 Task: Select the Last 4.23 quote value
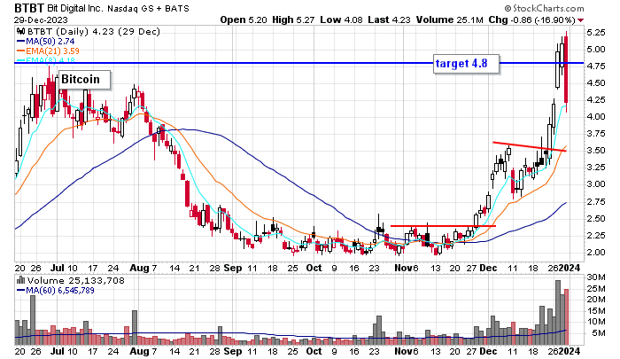pos(389,20)
